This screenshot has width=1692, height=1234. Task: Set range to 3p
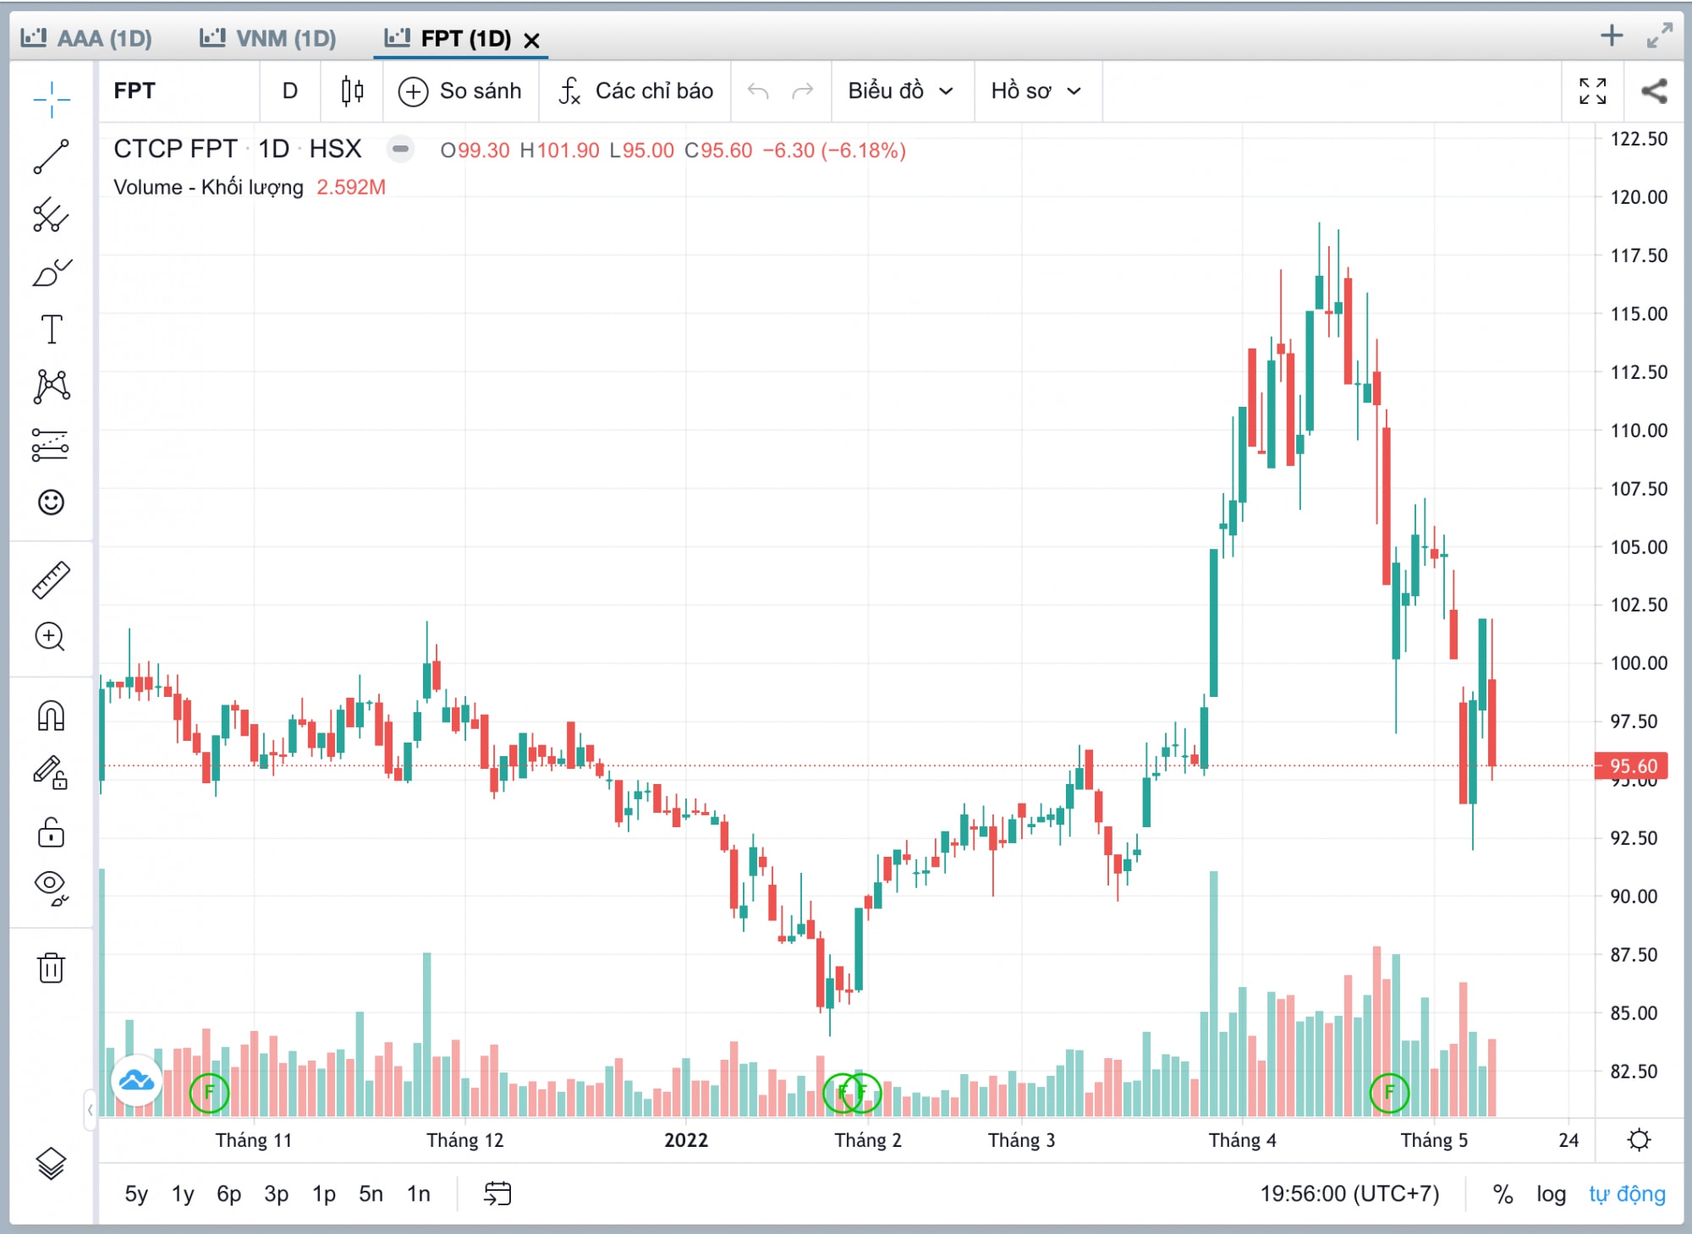(x=277, y=1193)
